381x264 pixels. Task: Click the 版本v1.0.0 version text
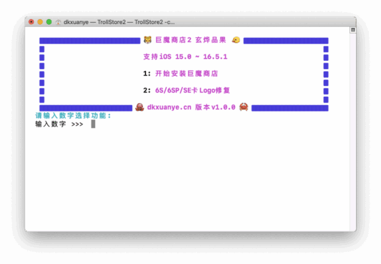pos(215,107)
